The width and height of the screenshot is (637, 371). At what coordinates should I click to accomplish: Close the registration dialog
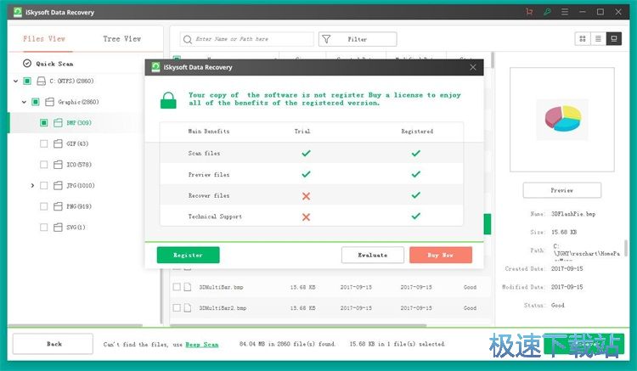point(473,67)
